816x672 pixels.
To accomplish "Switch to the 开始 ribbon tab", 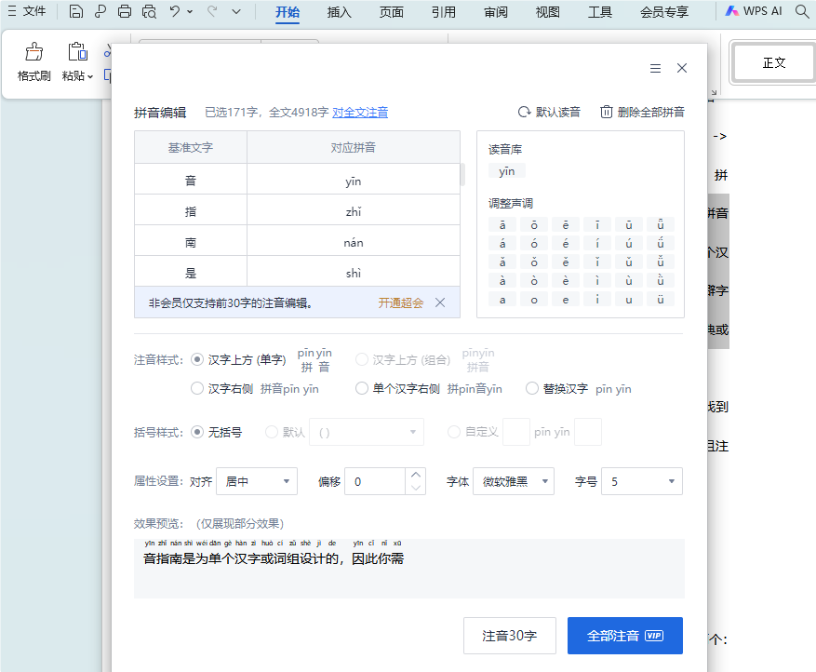I will coord(288,11).
